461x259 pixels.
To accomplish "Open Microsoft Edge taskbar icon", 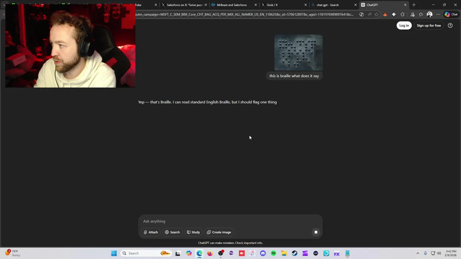I will coord(199,253).
